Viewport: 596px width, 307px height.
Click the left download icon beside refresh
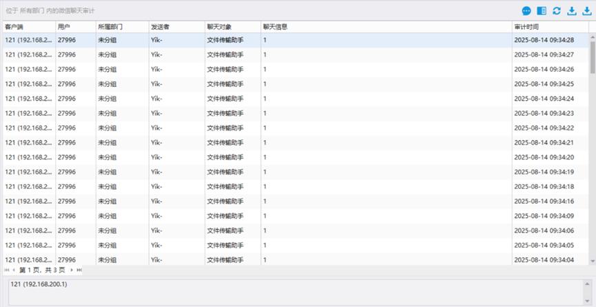[572, 11]
